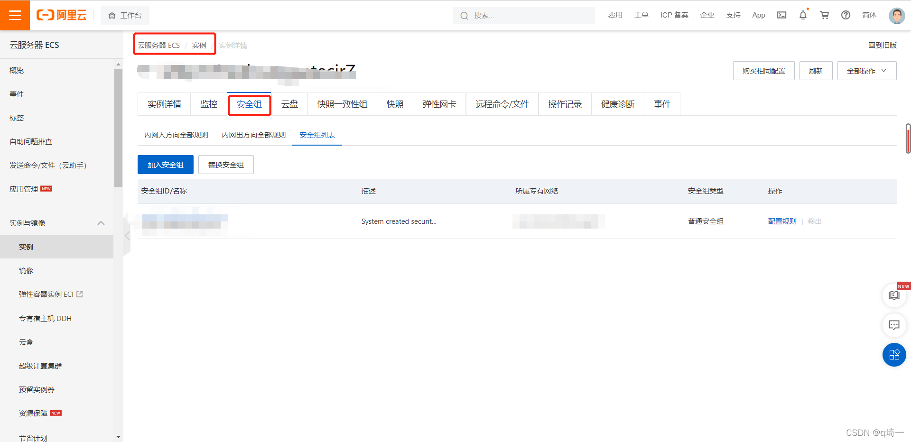Image resolution: width=911 pixels, height=442 pixels.
Task: Open the 快照 tab
Action: point(395,104)
